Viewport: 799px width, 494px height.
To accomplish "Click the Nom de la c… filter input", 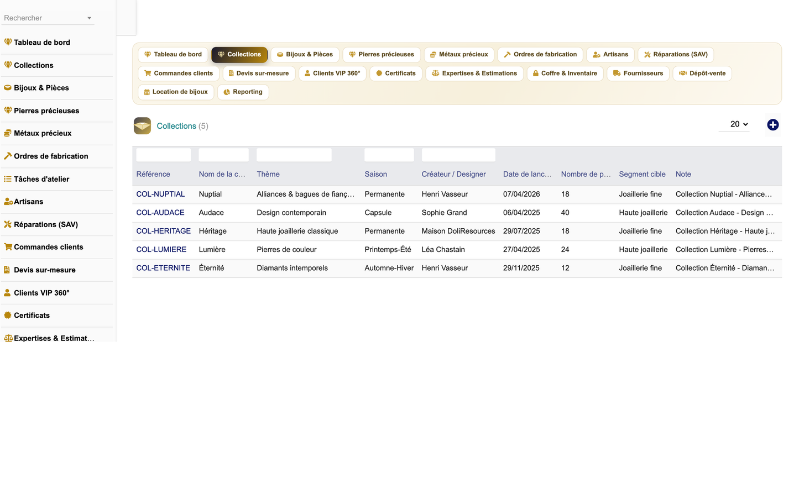I will pos(223,155).
